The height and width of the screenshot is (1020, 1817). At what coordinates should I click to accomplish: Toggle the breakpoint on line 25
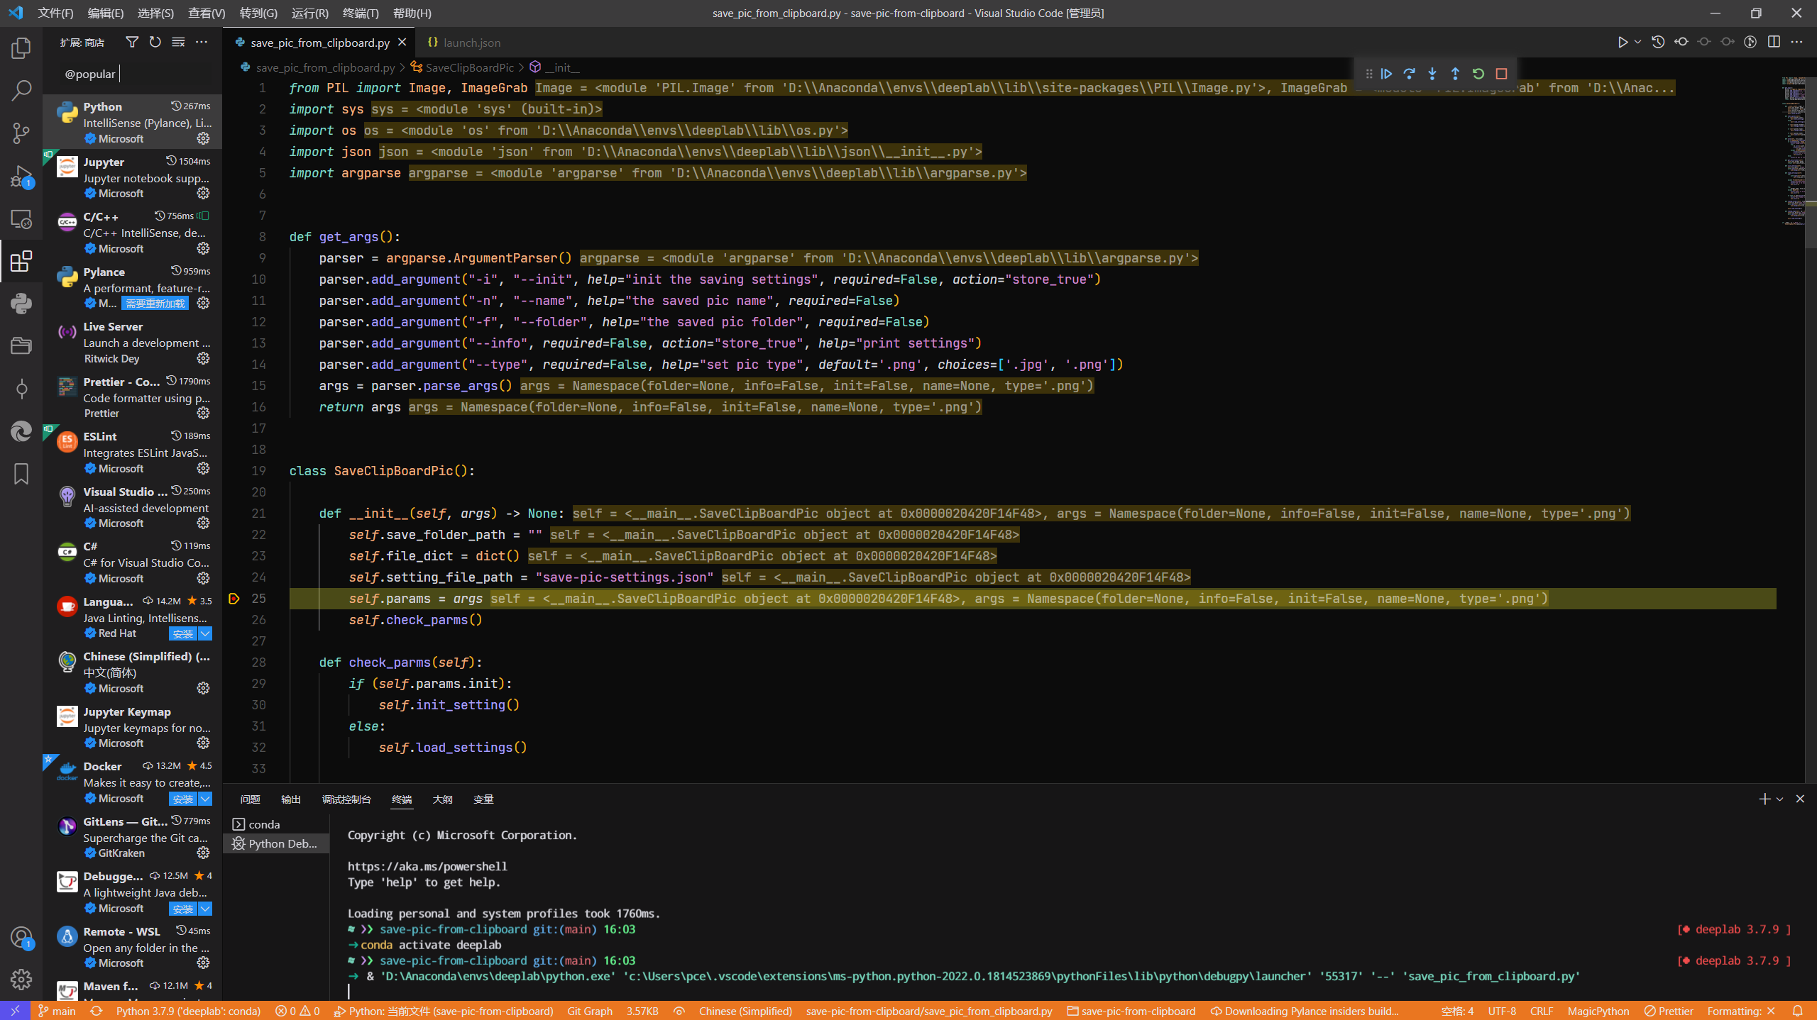pyautogui.click(x=234, y=599)
